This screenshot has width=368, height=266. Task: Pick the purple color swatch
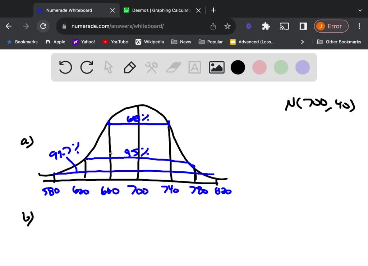tap(303, 67)
